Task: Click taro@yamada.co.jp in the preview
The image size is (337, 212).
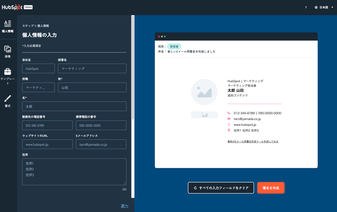Action: point(247,119)
